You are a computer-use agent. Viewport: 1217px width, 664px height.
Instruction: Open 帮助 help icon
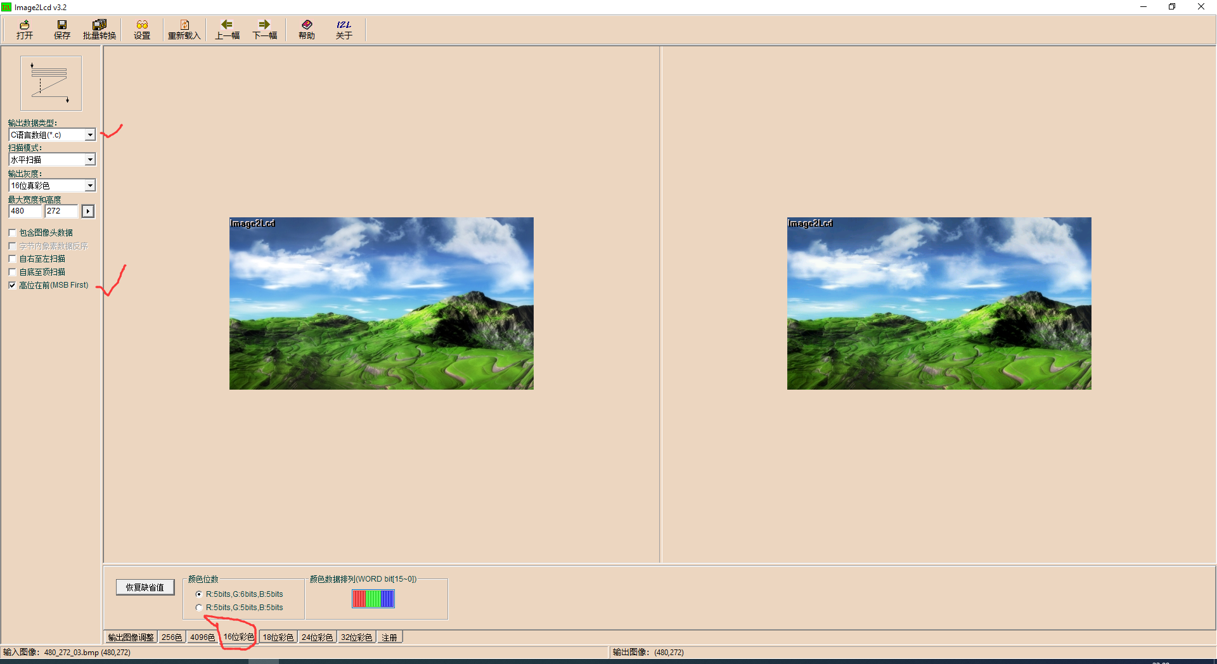point(307,30)
